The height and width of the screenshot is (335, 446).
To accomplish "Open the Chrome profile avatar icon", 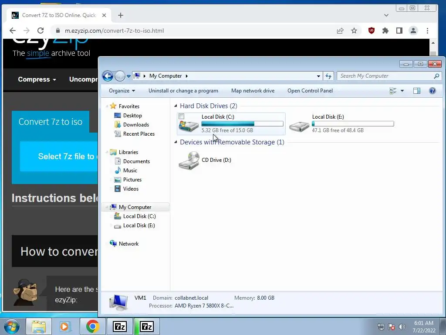I will click(413, 31).
